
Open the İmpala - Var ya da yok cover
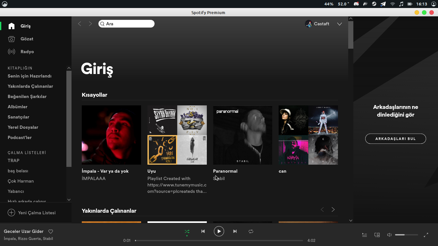(111, 135)
